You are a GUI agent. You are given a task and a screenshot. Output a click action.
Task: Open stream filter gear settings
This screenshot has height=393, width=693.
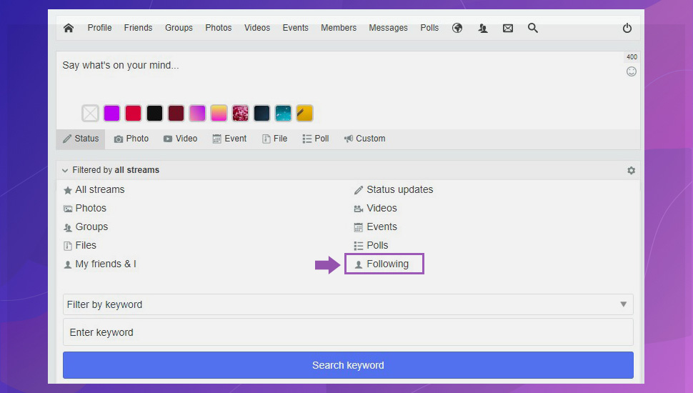pyautogui.click(x=631, y=170)
